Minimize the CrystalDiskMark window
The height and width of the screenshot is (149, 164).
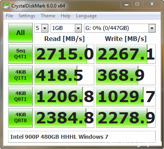pyautogui.click(x=127, y=4)
